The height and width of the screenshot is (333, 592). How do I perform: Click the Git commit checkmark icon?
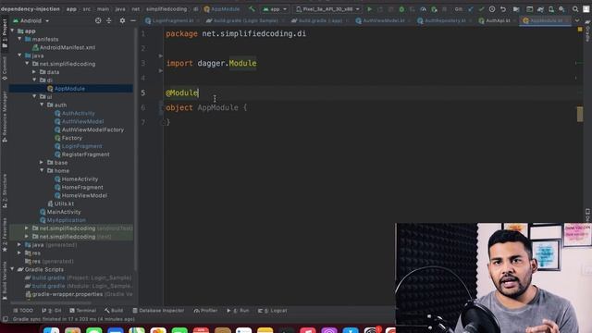(481, 9)
